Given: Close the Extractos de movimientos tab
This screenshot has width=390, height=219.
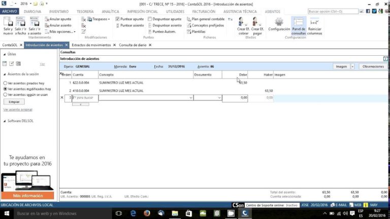Looking at the screenshot, I should coord(114,45).
